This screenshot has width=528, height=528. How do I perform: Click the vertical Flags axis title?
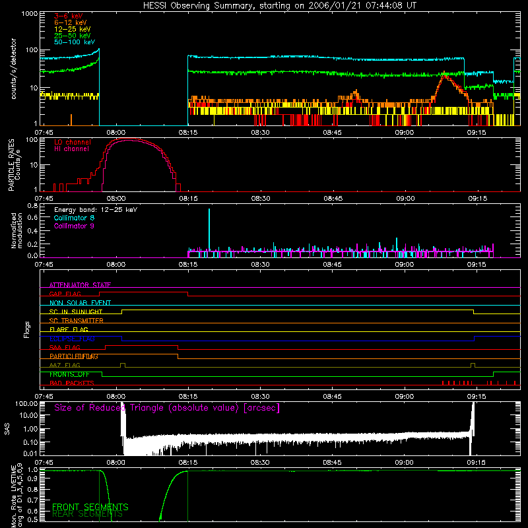tap(27, 329)
